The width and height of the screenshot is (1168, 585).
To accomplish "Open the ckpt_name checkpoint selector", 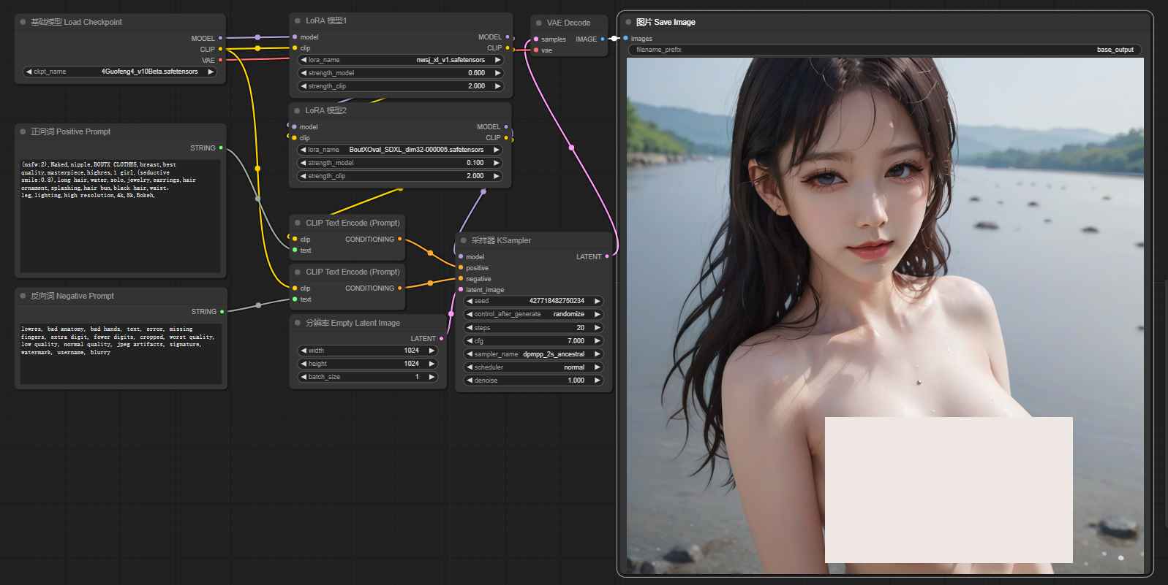I will tap(120, 72).
